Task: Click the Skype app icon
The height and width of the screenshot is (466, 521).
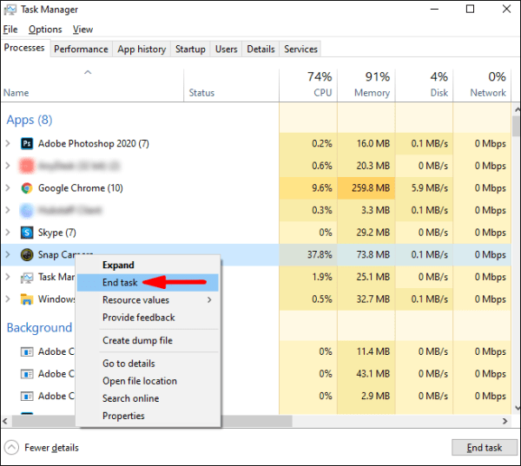Action: click(x=27, y=233)
